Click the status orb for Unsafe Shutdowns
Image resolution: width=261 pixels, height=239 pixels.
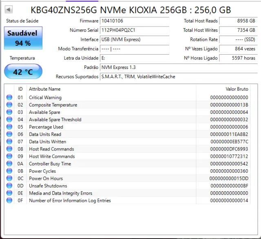(9, 186)
